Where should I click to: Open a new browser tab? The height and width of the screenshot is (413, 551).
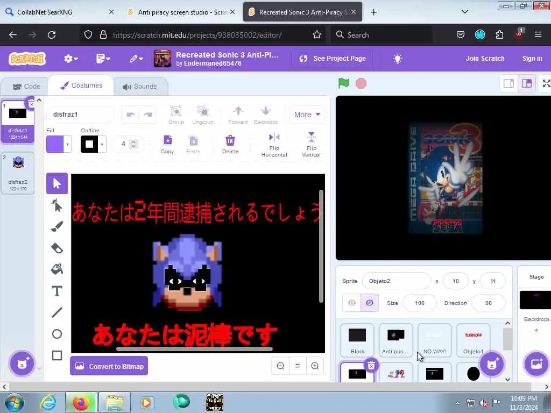pos(373,12)
